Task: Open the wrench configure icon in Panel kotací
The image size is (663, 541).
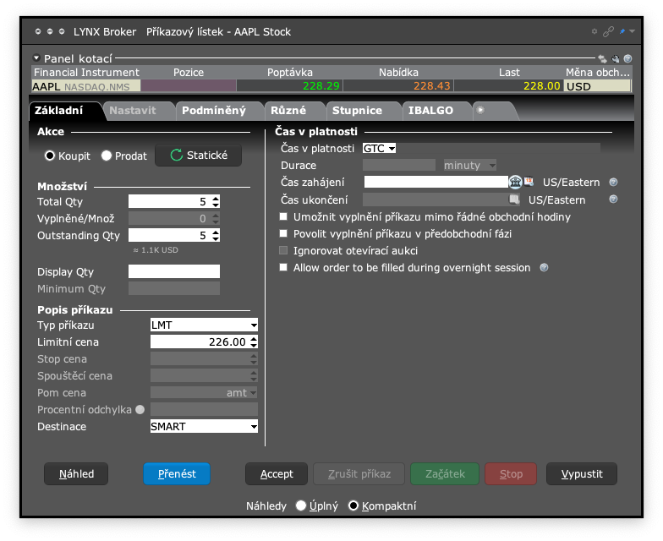Action: [x=616, y=59]
